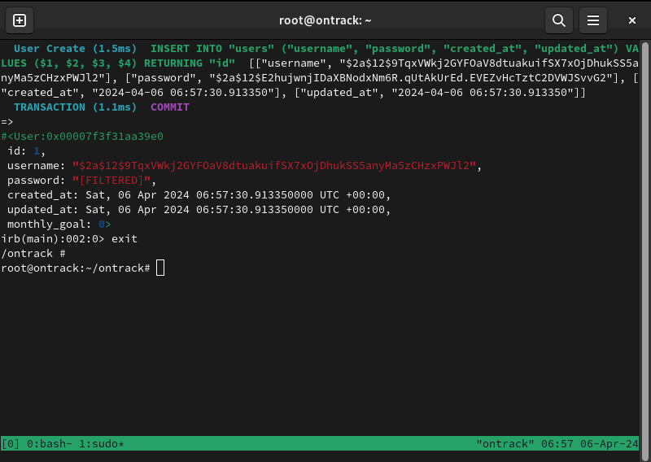Close the terminal window
The height and width of the screenshot is (462, 651).
(631, 20)
